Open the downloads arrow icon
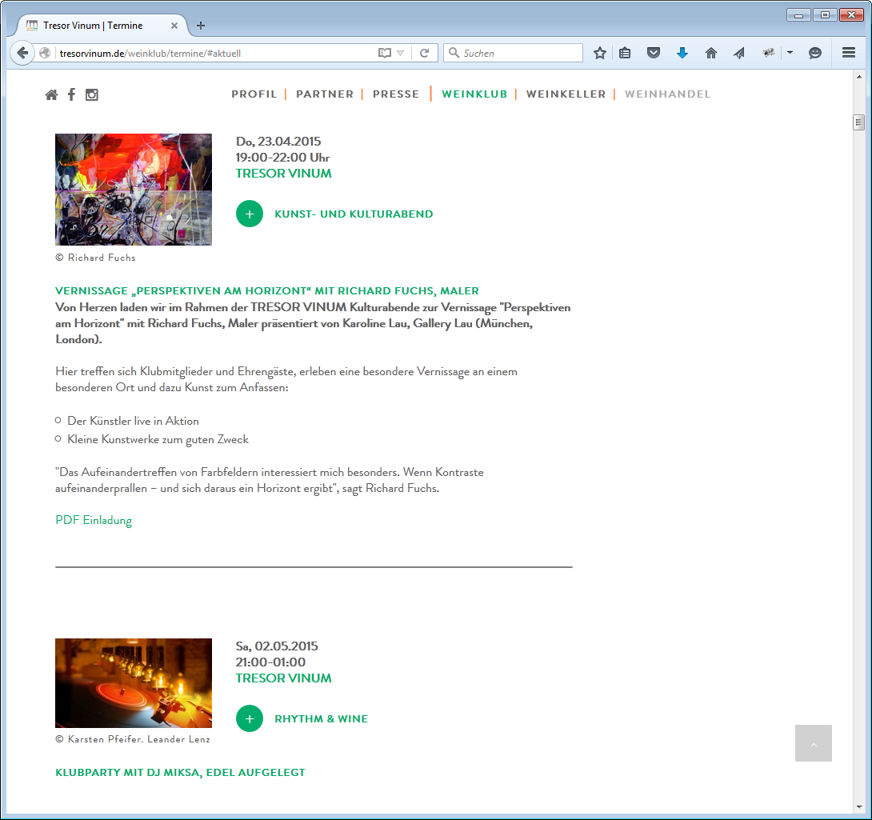Viewport: 872px width, 820px height. [x=682, y=53]
